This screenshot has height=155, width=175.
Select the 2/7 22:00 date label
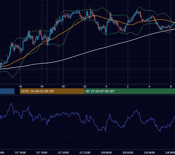[85, 152]
